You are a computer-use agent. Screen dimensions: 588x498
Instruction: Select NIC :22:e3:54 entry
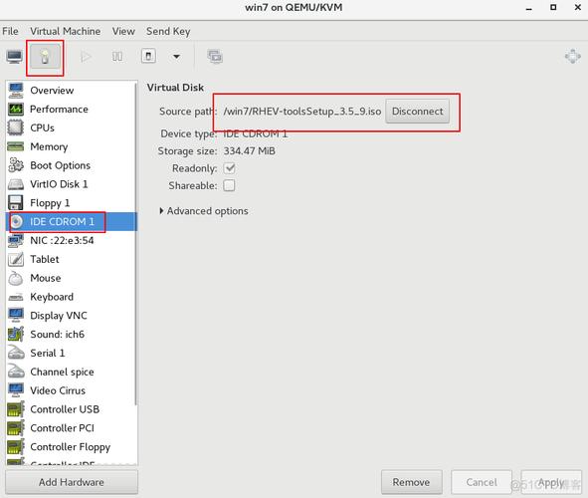[x=71, y=241]
